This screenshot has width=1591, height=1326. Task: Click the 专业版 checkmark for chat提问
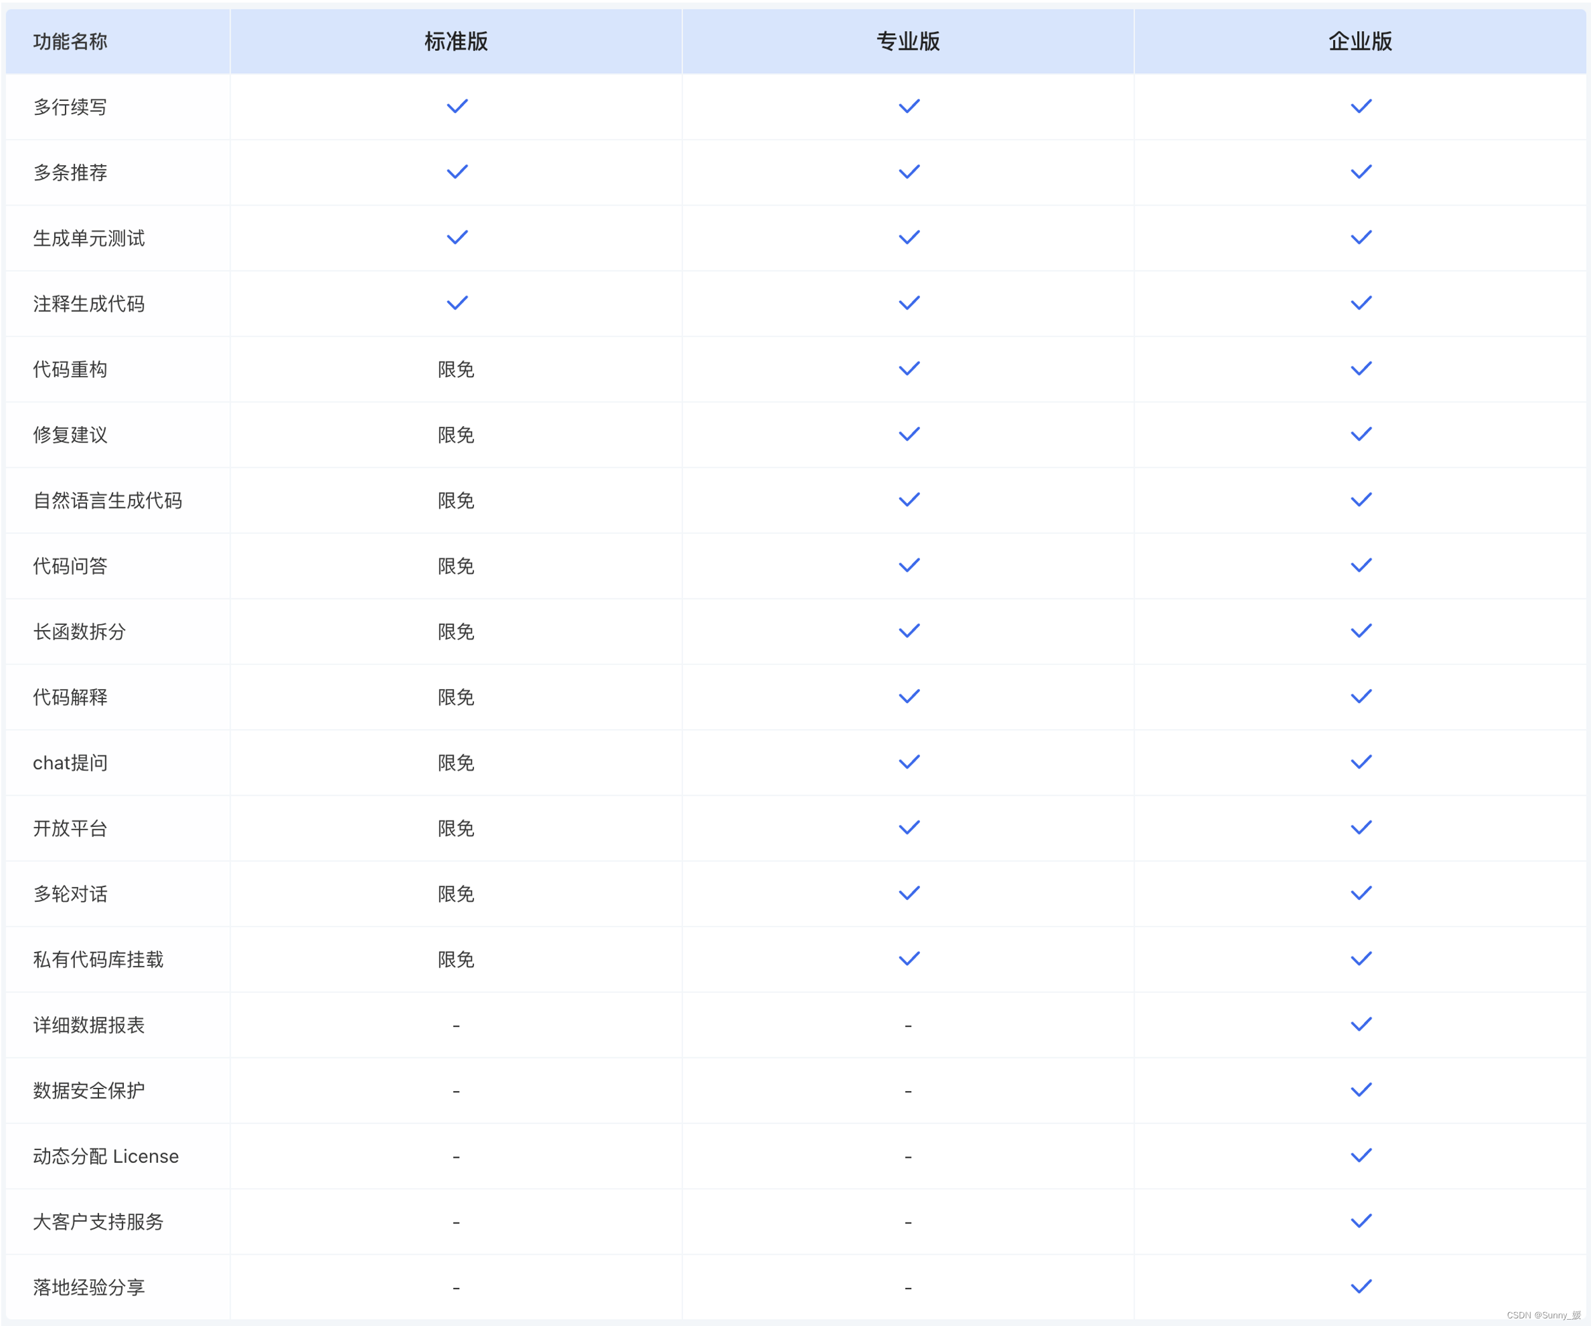tap(909, 762)
